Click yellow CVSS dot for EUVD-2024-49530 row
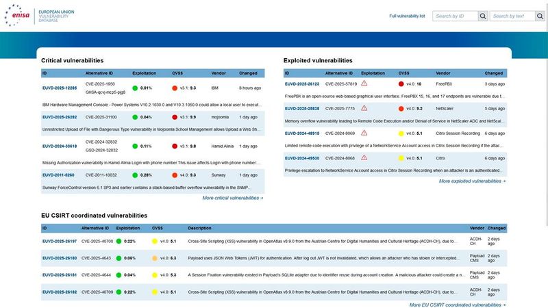 tap(401, 158)
